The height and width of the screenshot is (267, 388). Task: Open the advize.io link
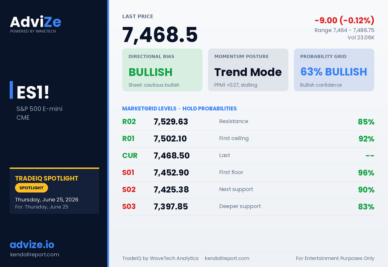32,244
